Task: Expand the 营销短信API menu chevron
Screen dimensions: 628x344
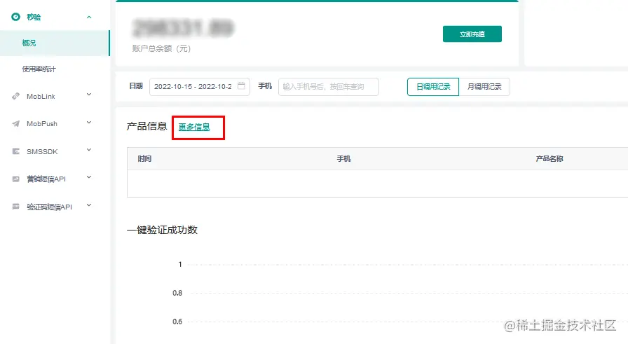Action: (89, 177)
